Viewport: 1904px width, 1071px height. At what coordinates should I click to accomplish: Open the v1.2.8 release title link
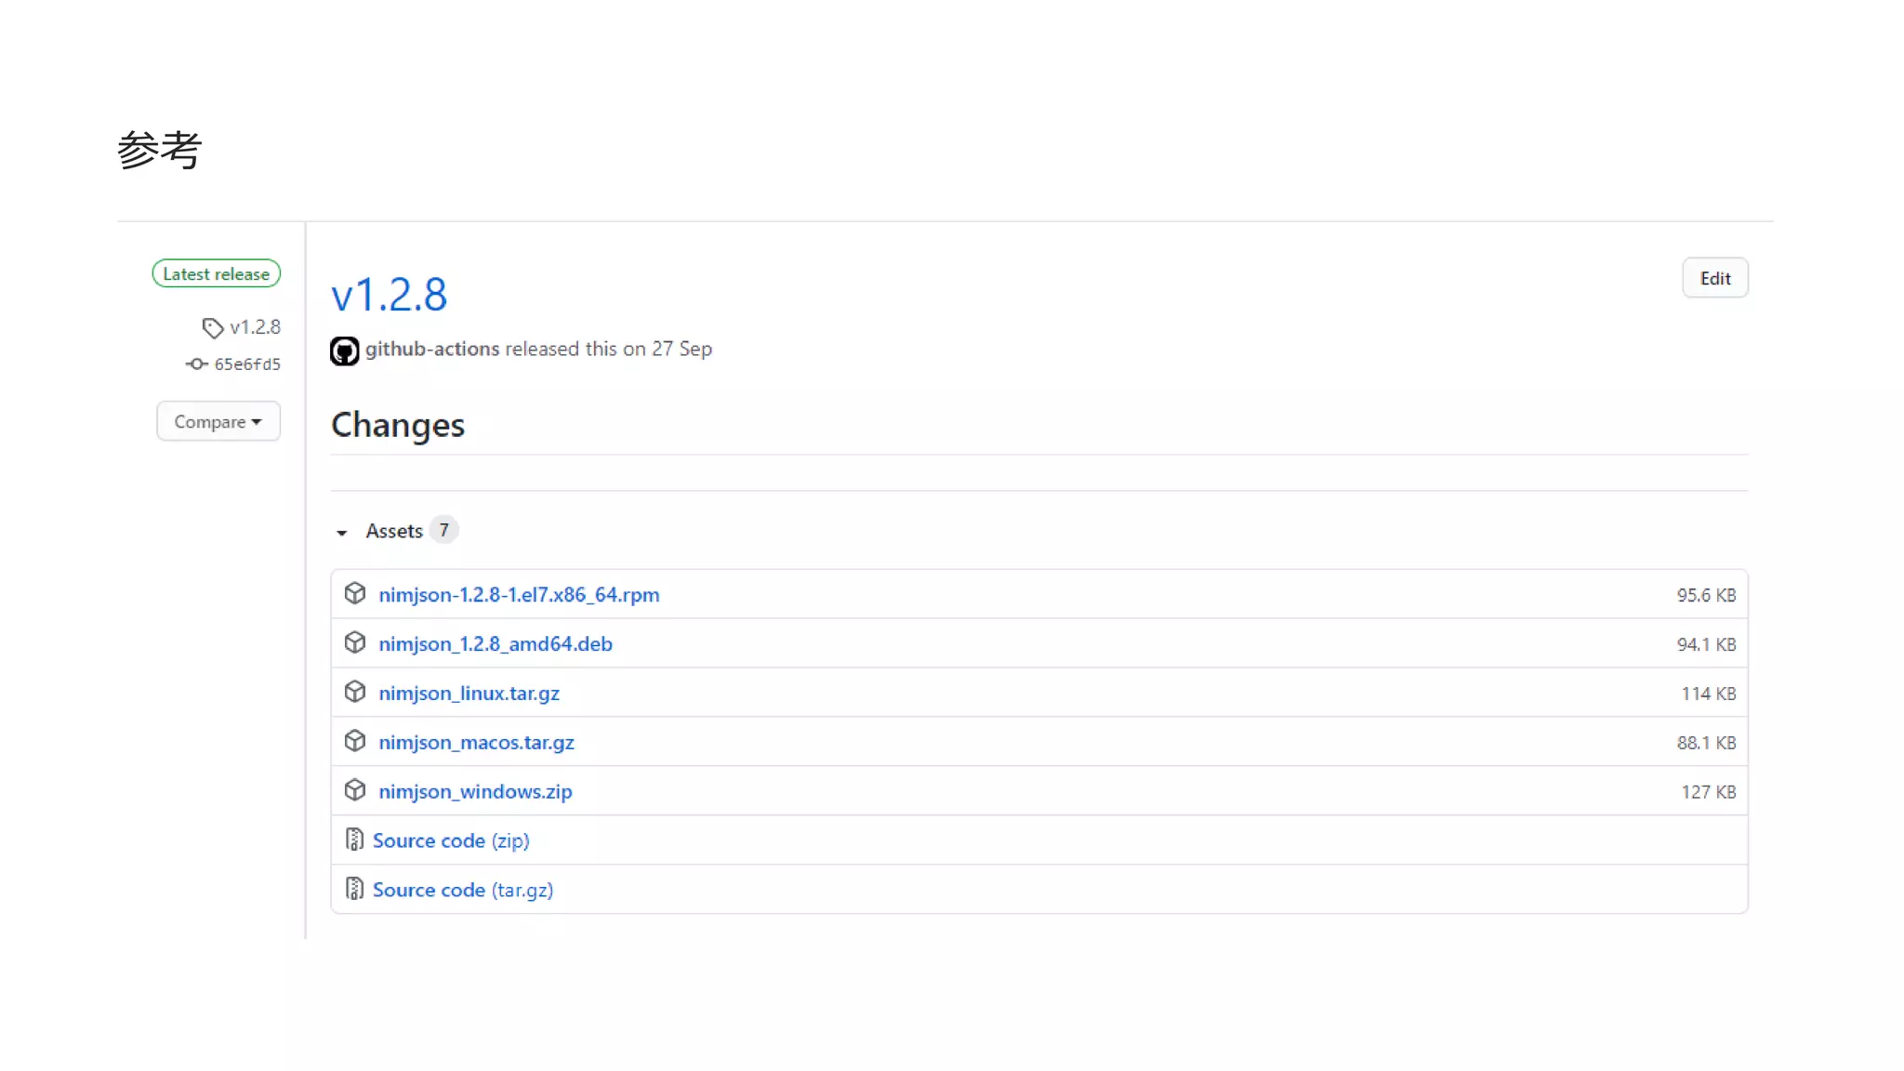point(389,295)
